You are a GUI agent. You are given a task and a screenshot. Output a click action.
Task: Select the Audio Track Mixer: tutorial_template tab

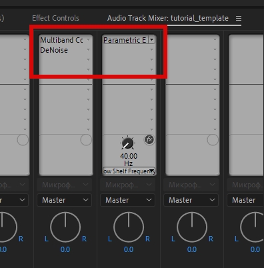point(168,18)
